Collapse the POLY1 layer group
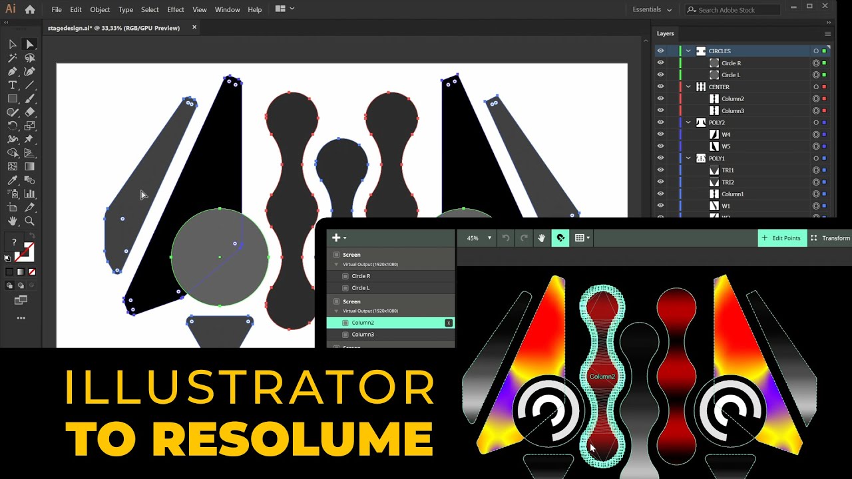 coord(689,158)
